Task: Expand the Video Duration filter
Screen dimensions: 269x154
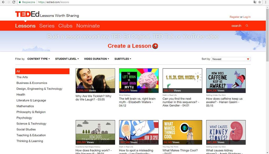Action: [x=97, y=59]
